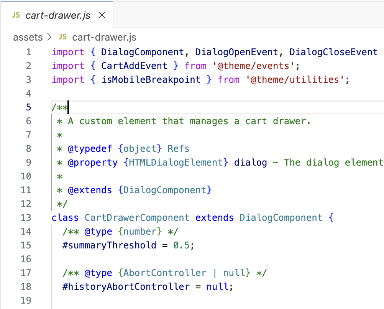Click the value 0.5 on line 15
384x309 pixels.
[182, 245]
